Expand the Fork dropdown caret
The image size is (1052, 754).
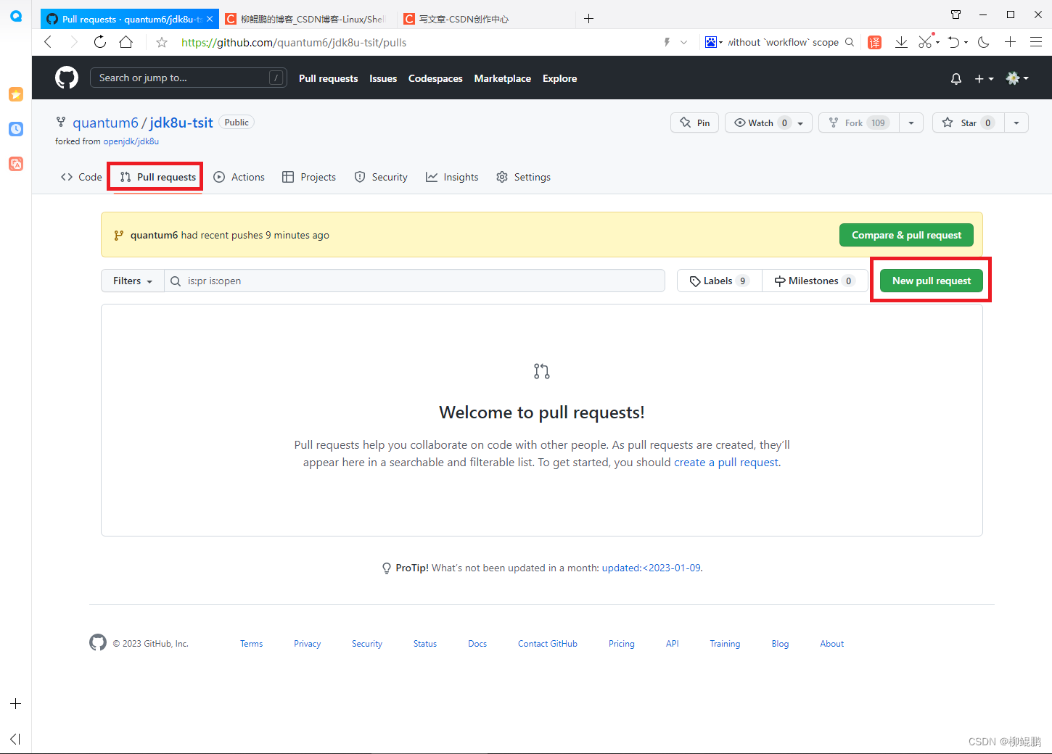[x=911, y=123]
